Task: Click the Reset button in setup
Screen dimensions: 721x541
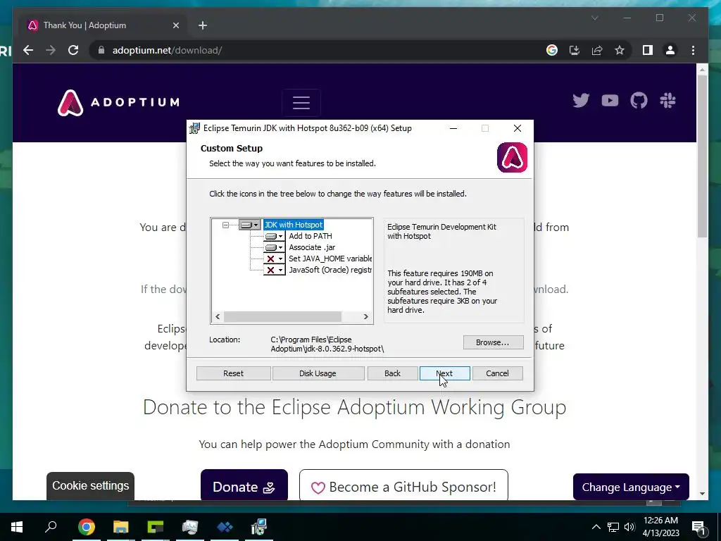Action: pyautogui.click(x=233, y=373)
